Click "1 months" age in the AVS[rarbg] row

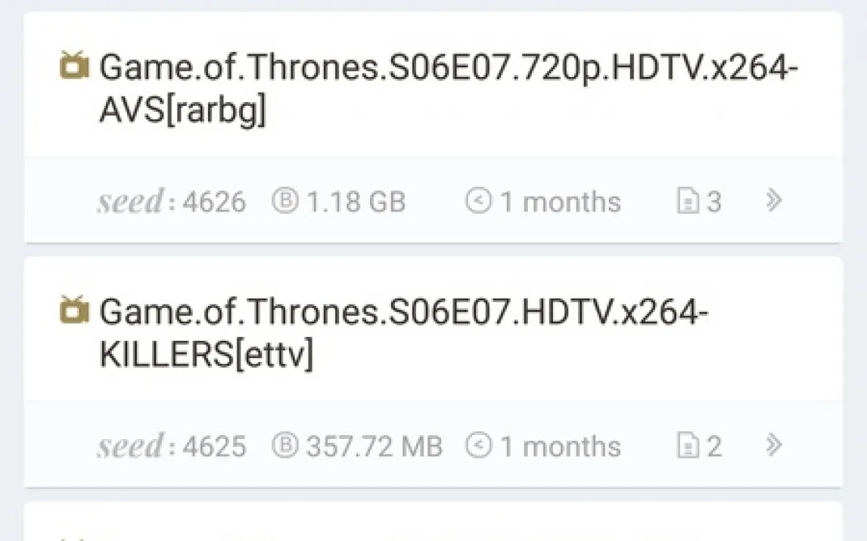point(561,202)
